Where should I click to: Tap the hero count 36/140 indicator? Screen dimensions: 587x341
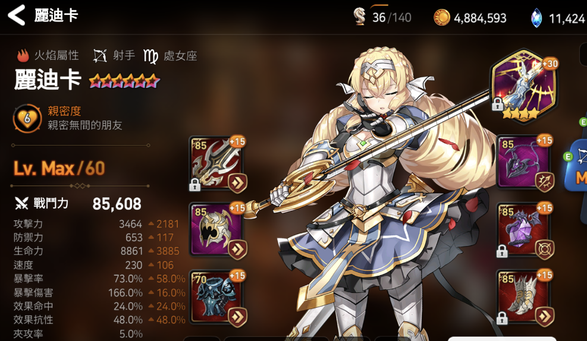382,17
